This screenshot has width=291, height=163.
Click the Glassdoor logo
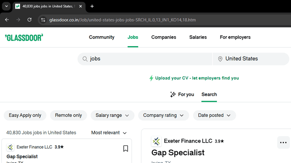pos(24,38)
